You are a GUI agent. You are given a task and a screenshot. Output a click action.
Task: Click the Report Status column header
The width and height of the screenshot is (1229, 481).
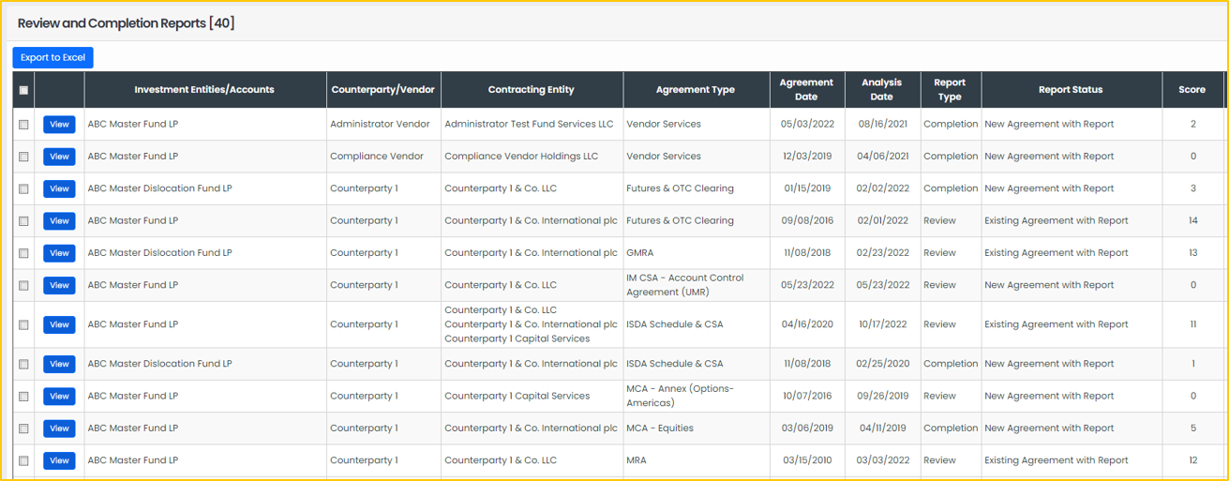point(1071,90)
